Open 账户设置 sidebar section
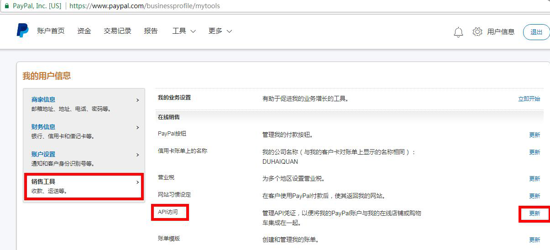Viewport: 550px width, 250px height. click(43, 154)
